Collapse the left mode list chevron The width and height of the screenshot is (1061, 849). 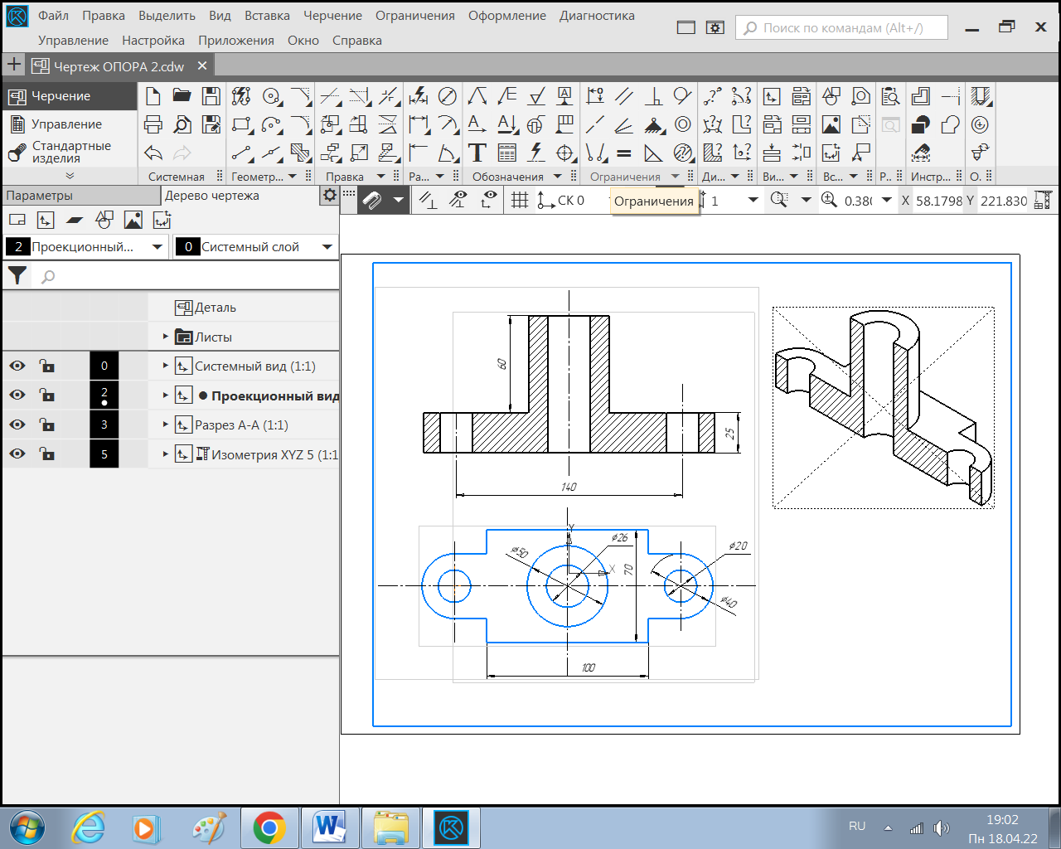[x=70, y=176]
